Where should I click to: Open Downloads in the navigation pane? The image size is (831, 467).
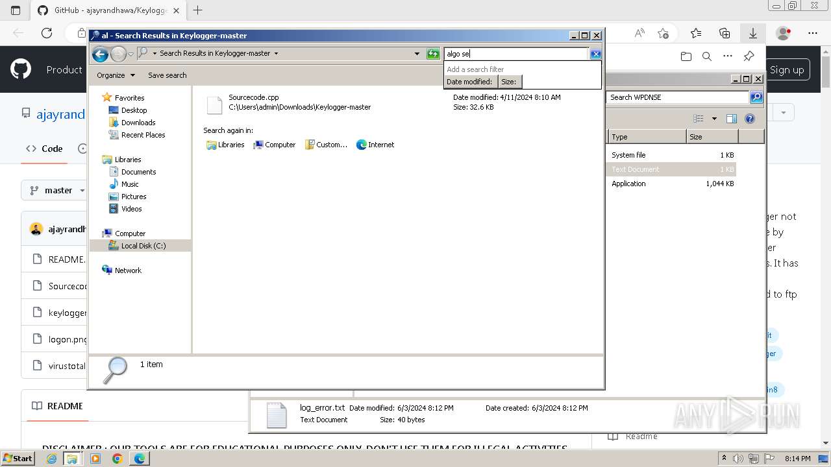click(x=138, y=123)
